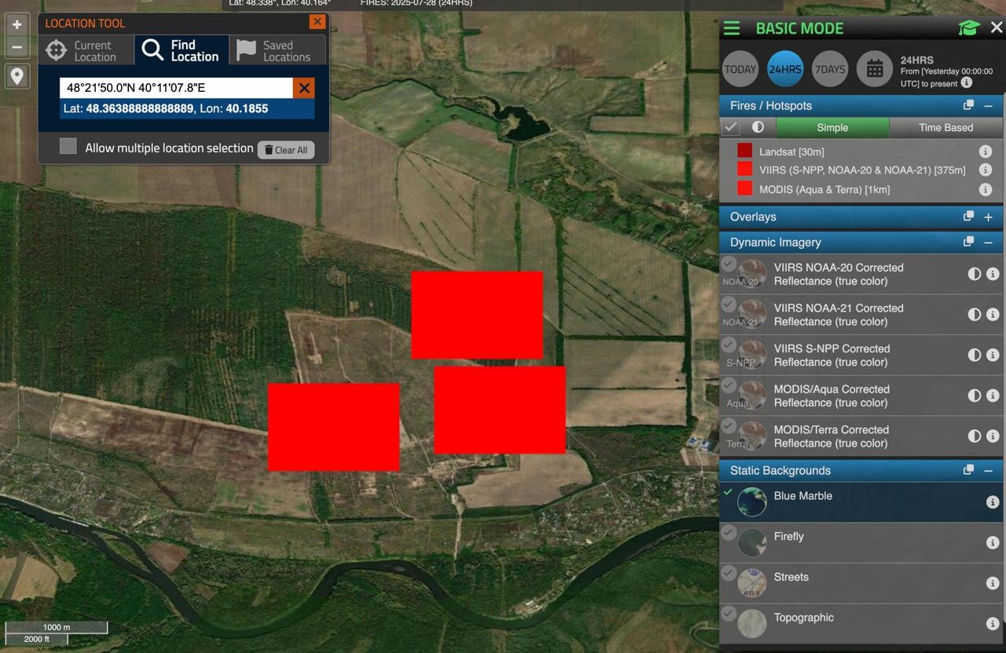Click the zoom out minus button

pyautogui.click(x=17, y=47)
